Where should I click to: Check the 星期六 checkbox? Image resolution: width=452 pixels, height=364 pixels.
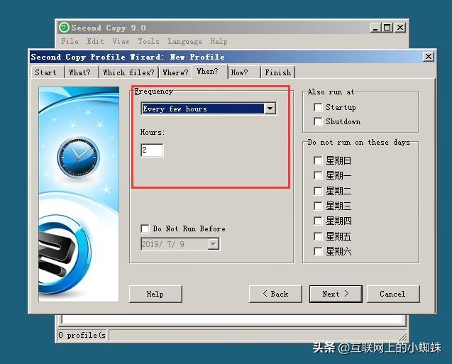(x=318, y=251)
